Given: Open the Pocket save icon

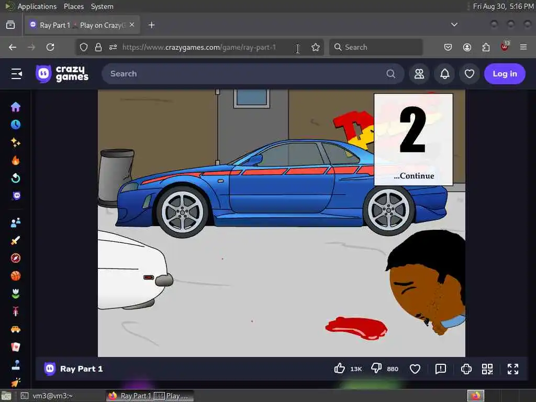Looking at the screenshot, I should tap(448, 47).
